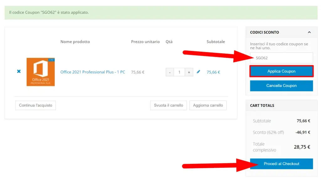Screen dimensions: 321x179
Task: Collapse the Codici Sconto panel chevron
Action: click(x=309, y=32)
